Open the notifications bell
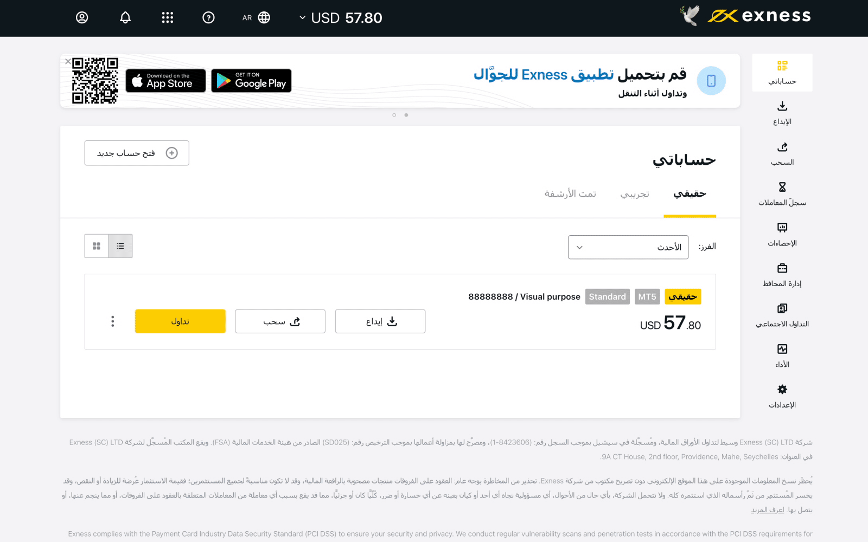The height and width of the screenshot is (542, 868). click(x=125, y=18)
